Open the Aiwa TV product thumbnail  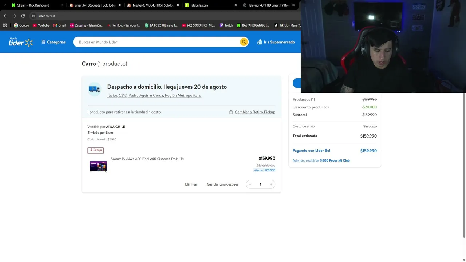98,167
